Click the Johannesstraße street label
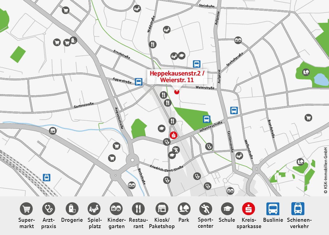Viewport: 329px width, 235px height. (x=211, y=126)
